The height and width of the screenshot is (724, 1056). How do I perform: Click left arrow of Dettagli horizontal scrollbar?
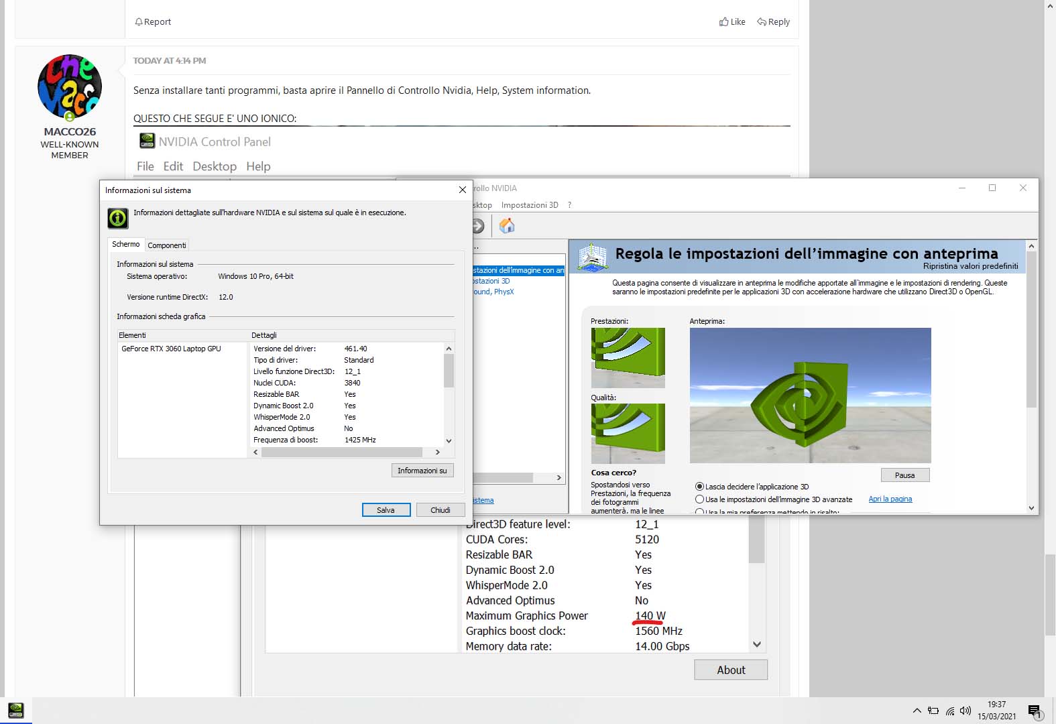tap(255, 452)
